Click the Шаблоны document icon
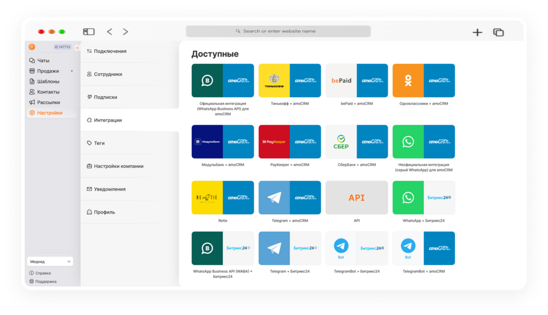The image size is (548, 315). pyautogui.click(x=32, y=81)
